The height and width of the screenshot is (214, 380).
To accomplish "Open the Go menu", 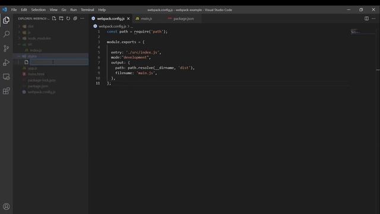I will click(64, 10).
